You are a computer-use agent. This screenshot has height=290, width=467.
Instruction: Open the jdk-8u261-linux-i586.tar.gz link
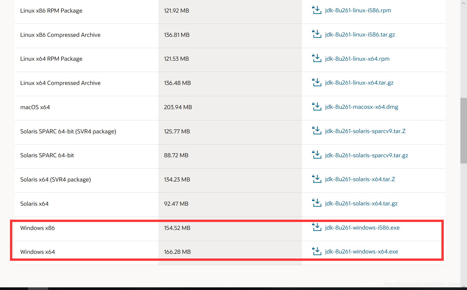[x=360, y=35]
